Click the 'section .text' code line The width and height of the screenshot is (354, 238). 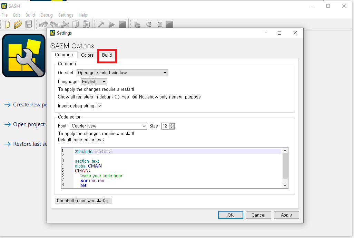87,161
